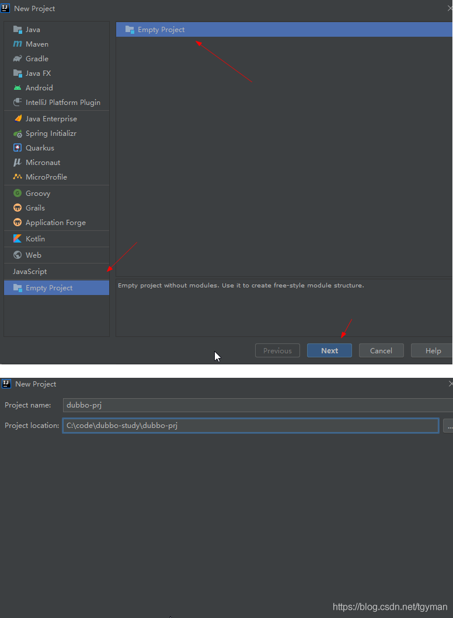Click the Next button

tap(329, 350)
